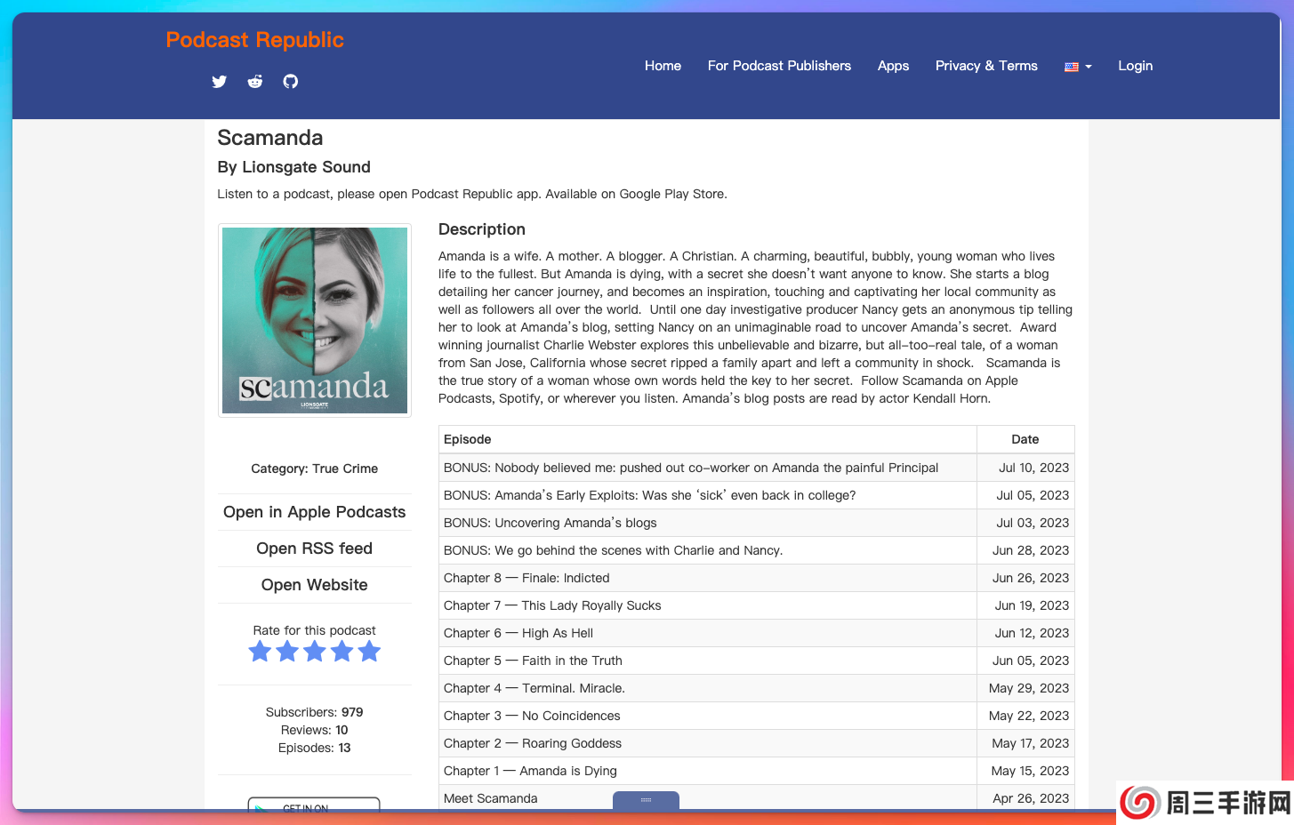Go to the Home menu item
This screenshot has width=1294, height=825.
pyautogui.click(x=663, y=66)
